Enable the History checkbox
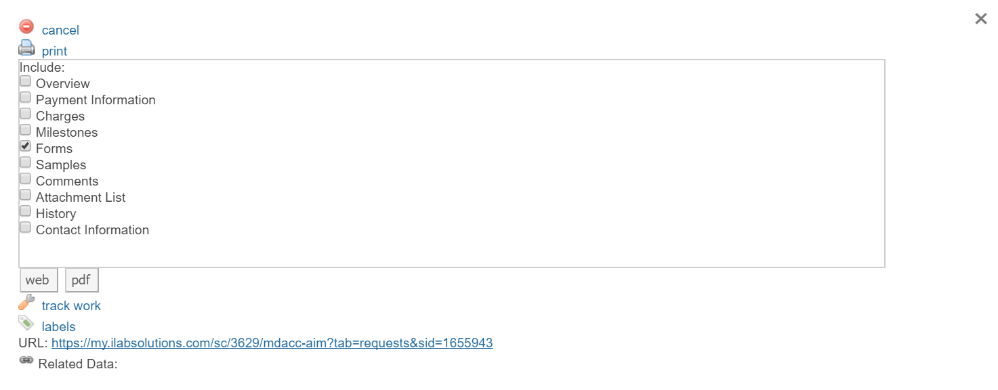The image size is (998, 390). click(x=25, y=211)
